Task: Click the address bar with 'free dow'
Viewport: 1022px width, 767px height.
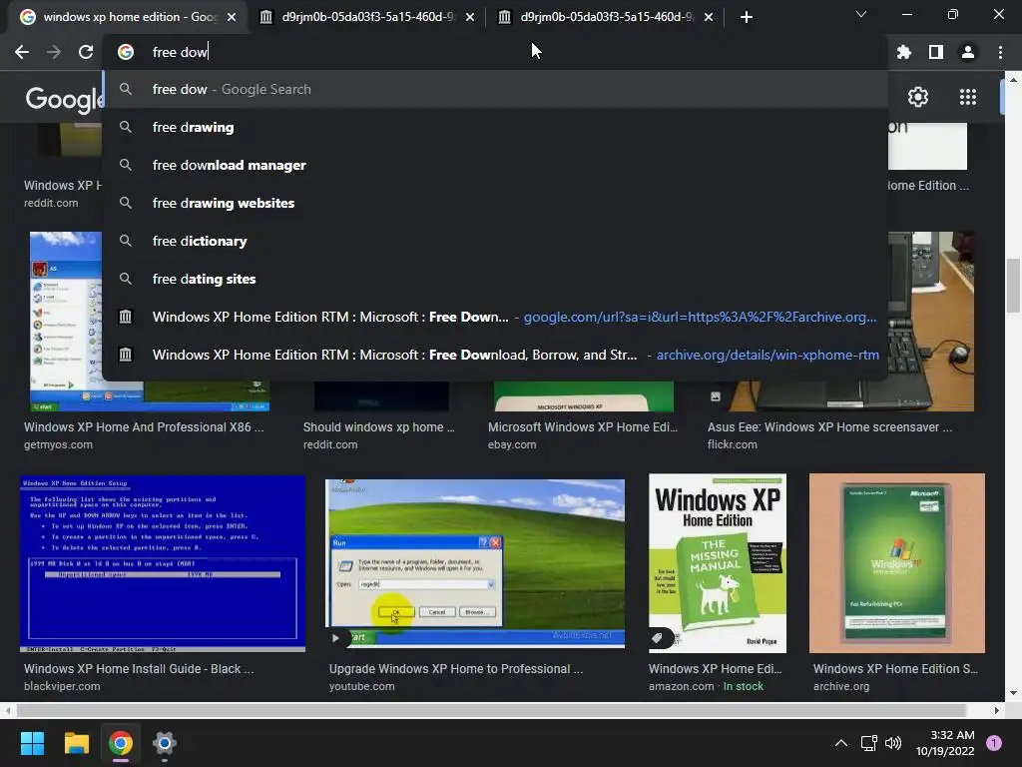Action: coord(495,52)
